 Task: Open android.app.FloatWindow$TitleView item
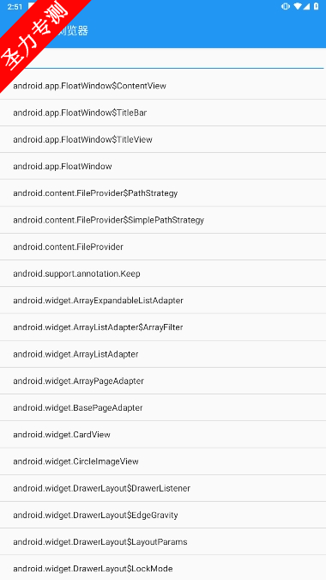(163, 139)
